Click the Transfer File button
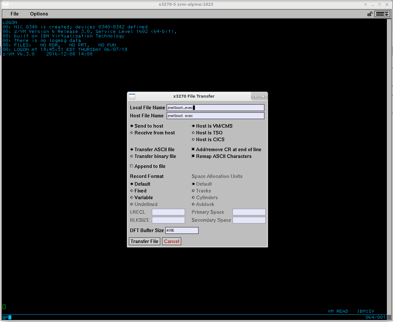The height and width of the screenshot is (322, 393). [145, 241]
